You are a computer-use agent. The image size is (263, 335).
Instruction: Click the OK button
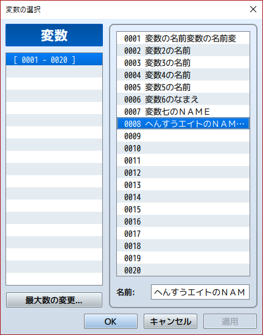[x=111, y=321]
